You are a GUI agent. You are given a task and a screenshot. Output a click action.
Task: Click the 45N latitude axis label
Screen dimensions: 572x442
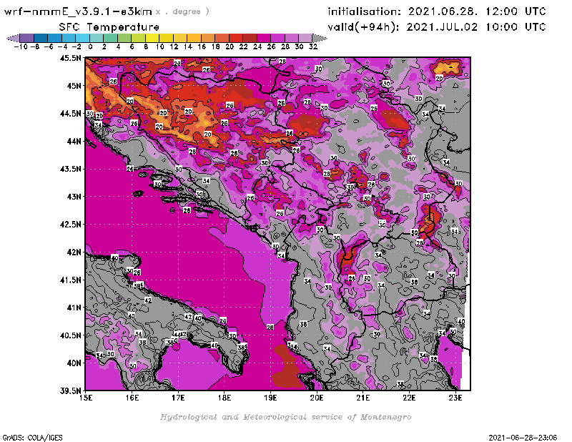point(74,86)
